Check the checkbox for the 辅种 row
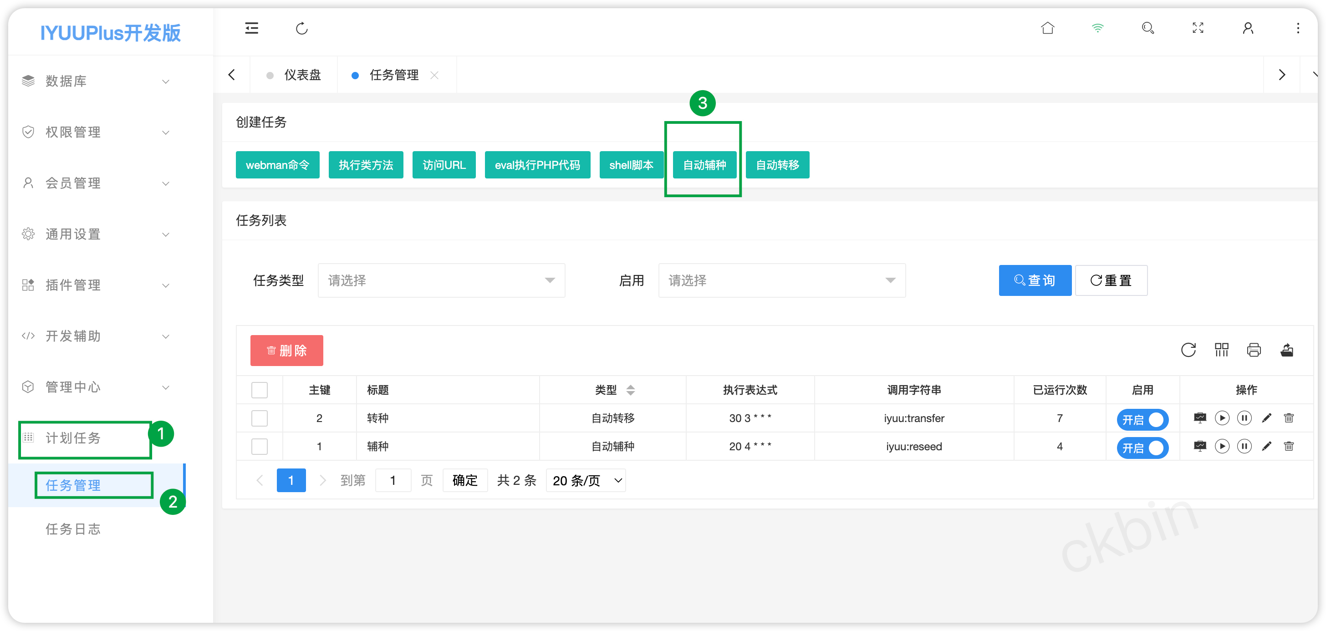 tap(260, 446)
